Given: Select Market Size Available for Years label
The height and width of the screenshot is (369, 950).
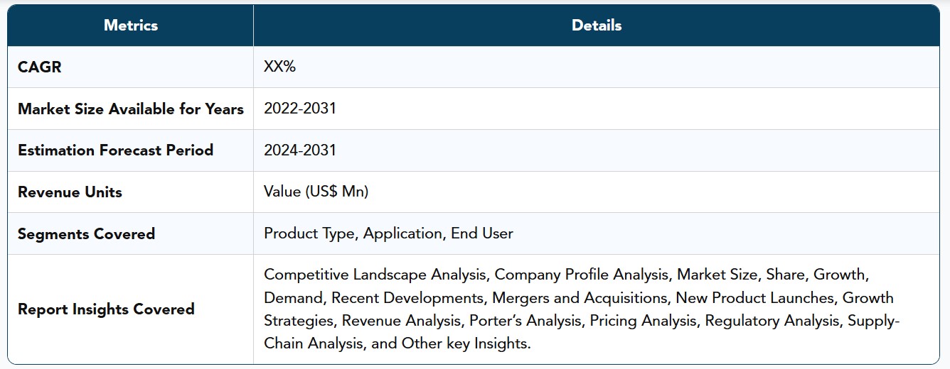Looking at the screenshot, I should click(131, 109).
